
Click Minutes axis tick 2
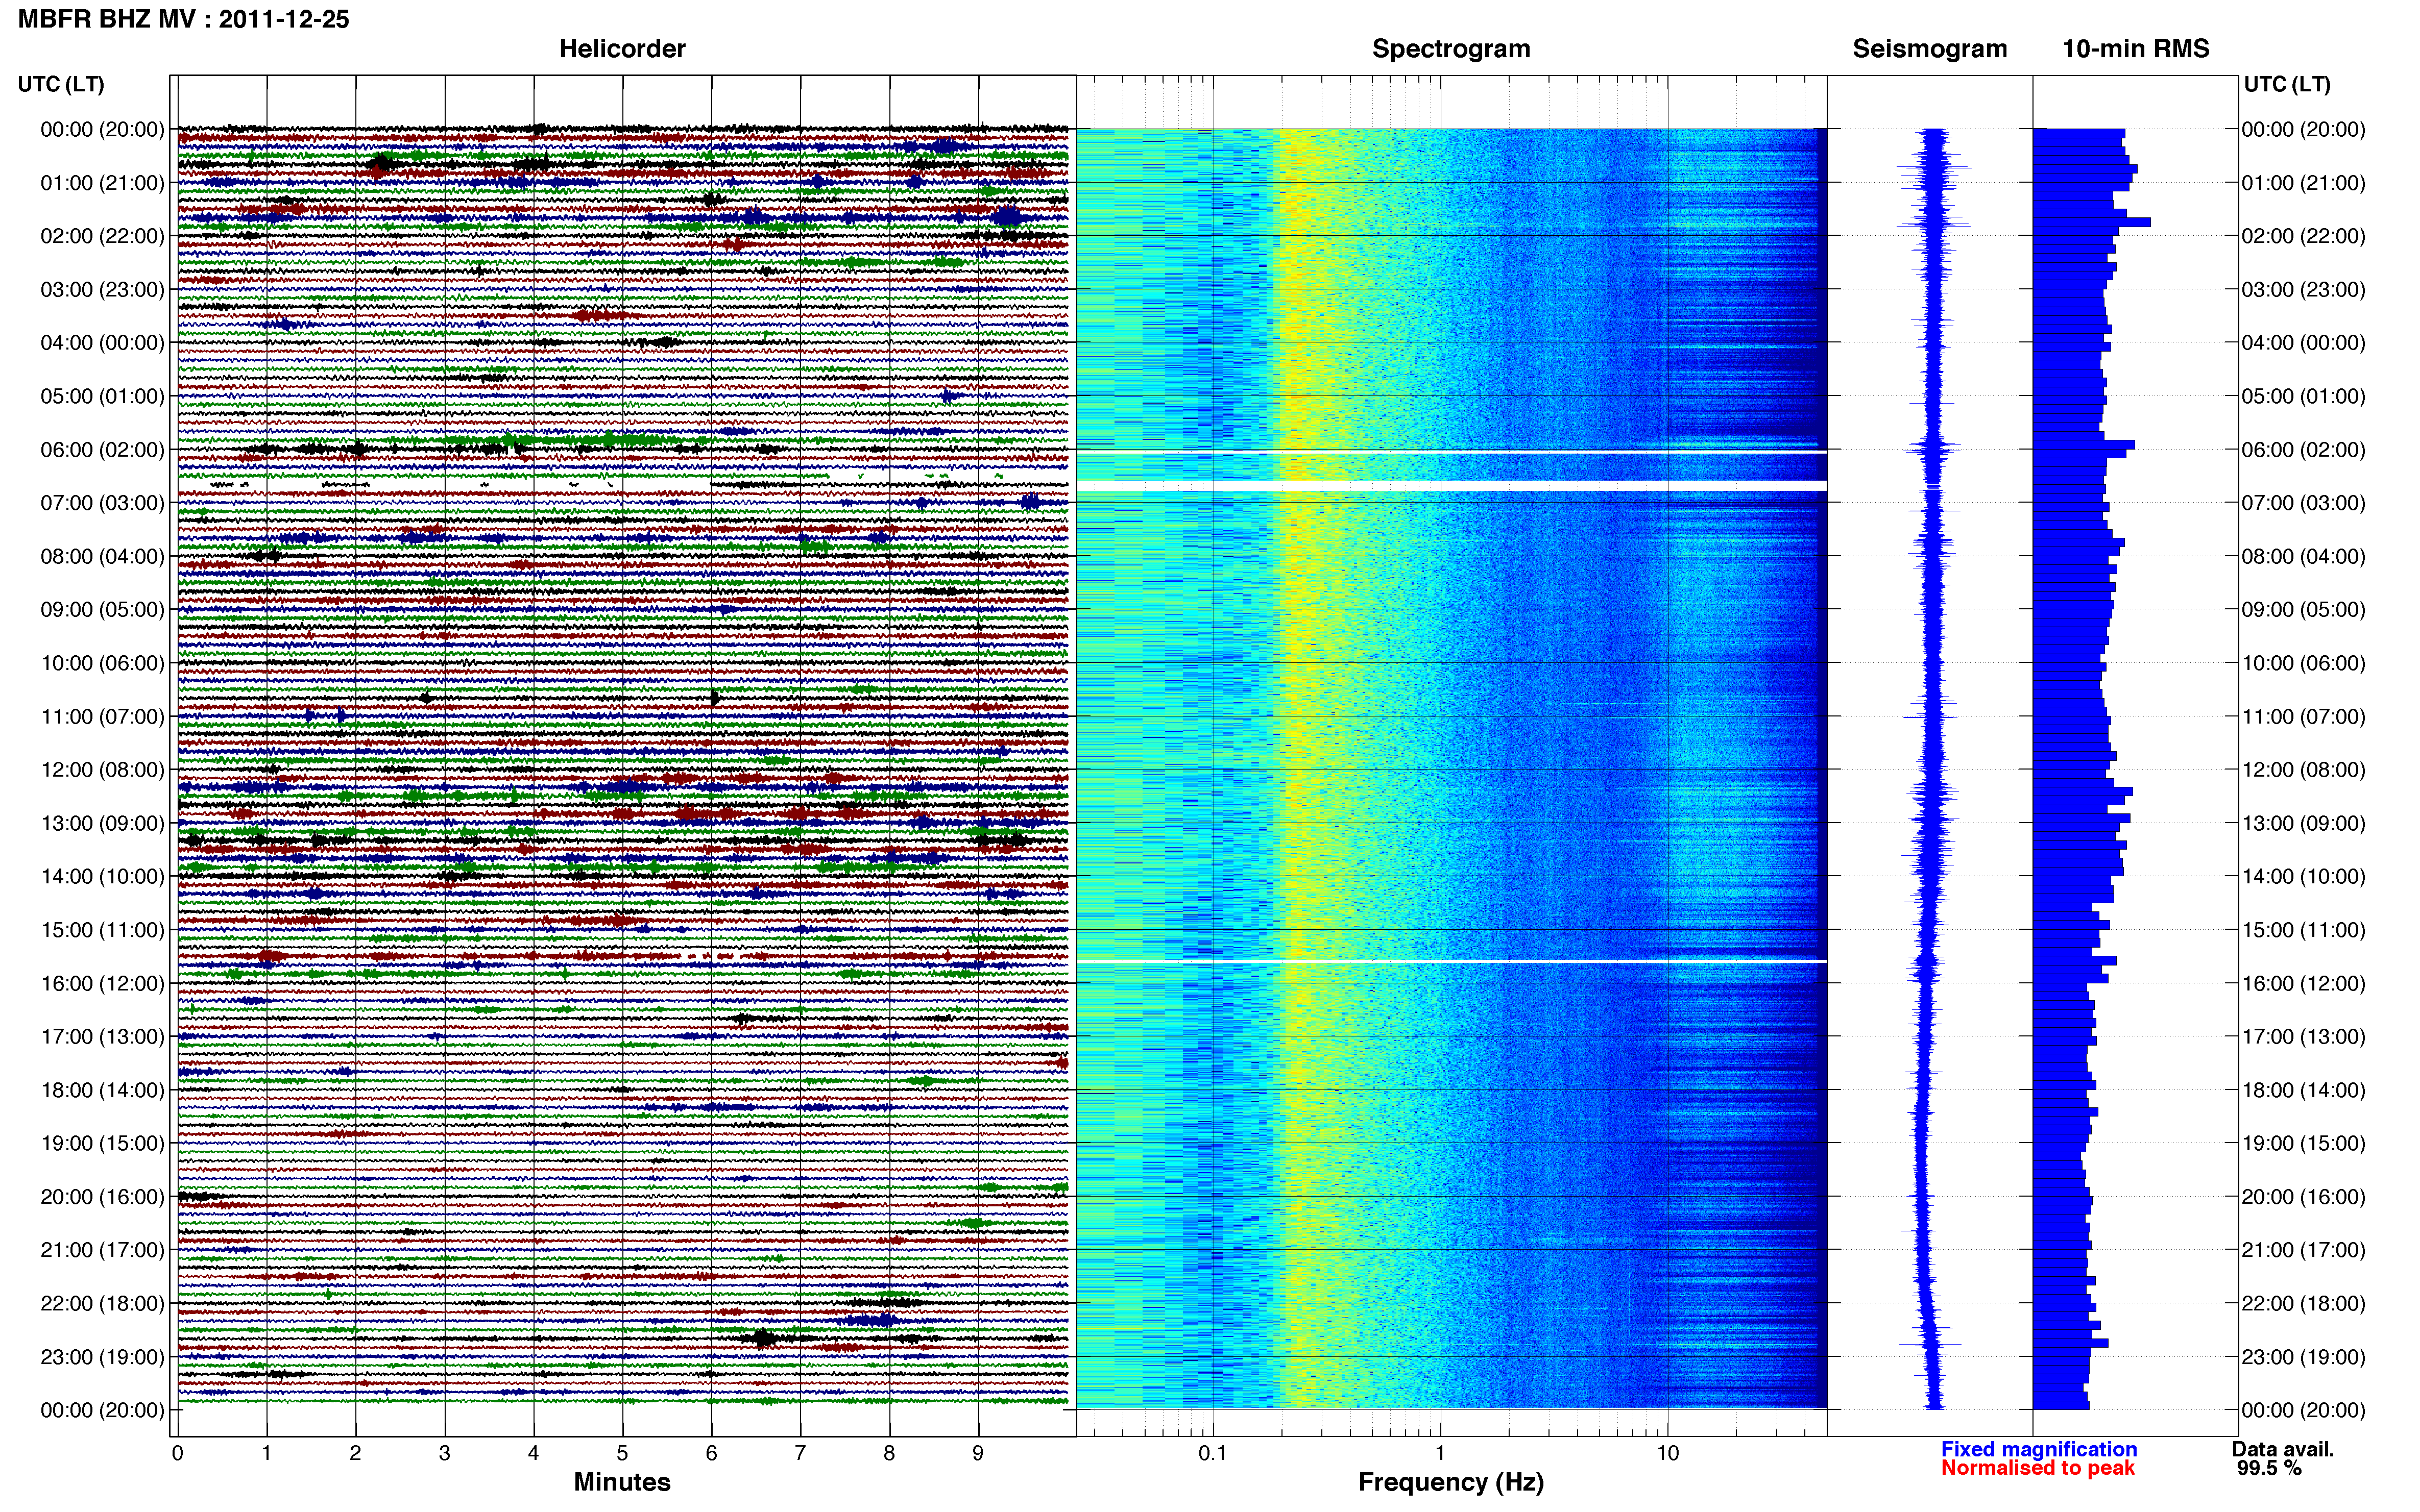coord(355,1454)
